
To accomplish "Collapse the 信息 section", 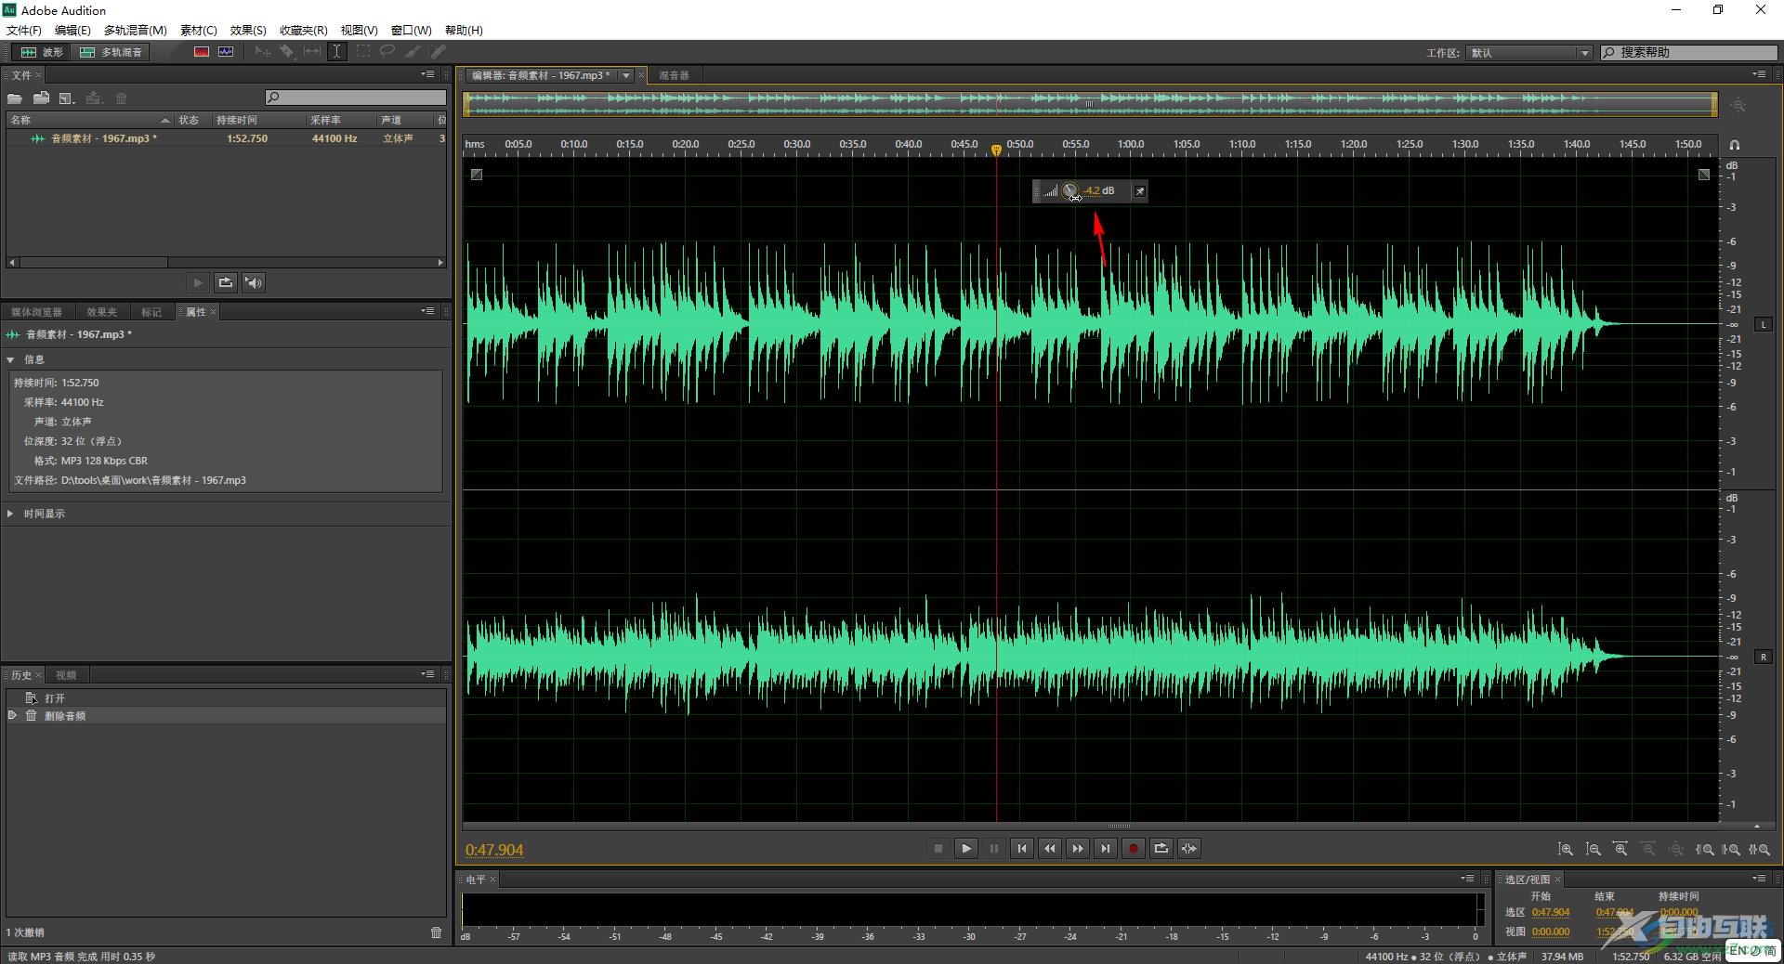I will (x=10, y=359).
